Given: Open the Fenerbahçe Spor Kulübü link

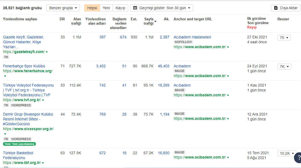Looking at the screenshot, I should (24, 66).
